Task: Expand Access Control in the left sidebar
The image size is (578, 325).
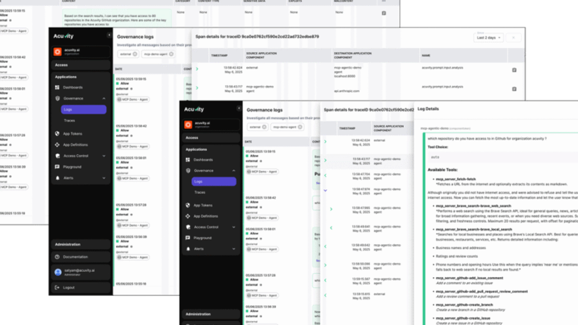Action: coord(104,156)
